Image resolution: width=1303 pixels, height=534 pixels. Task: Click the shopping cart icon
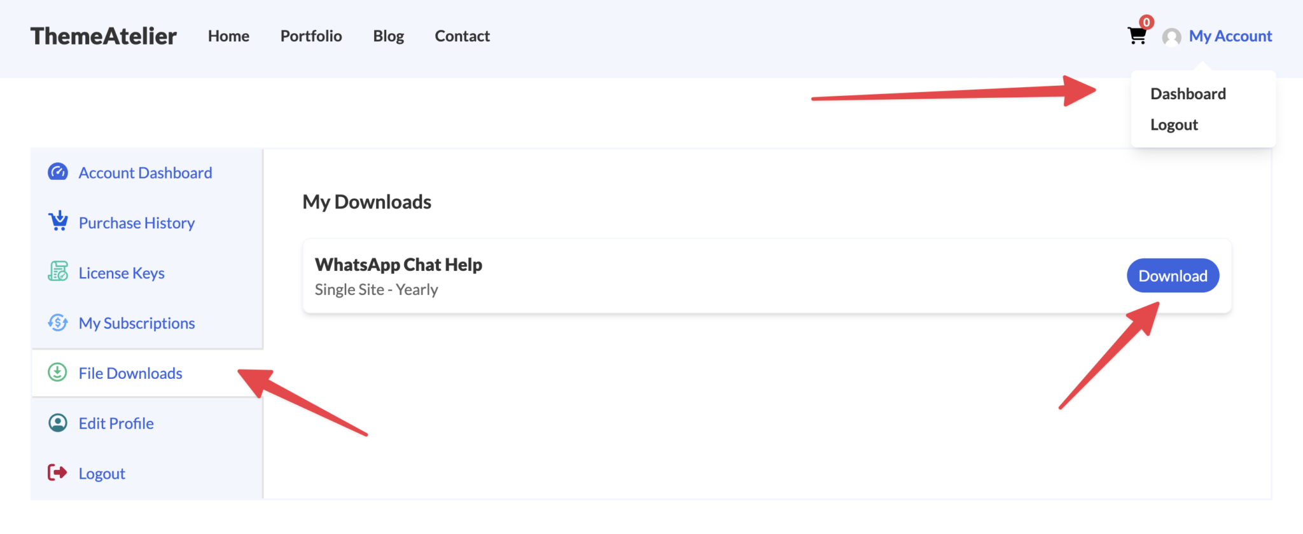[x=1136, y=36]
